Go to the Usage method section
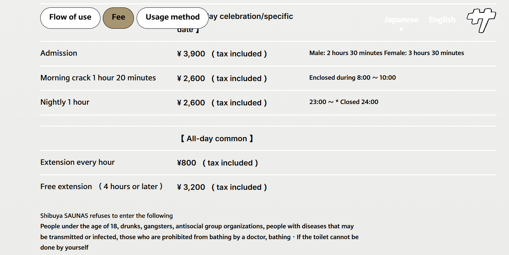This screenshot has width=509, height=255. 172,18
